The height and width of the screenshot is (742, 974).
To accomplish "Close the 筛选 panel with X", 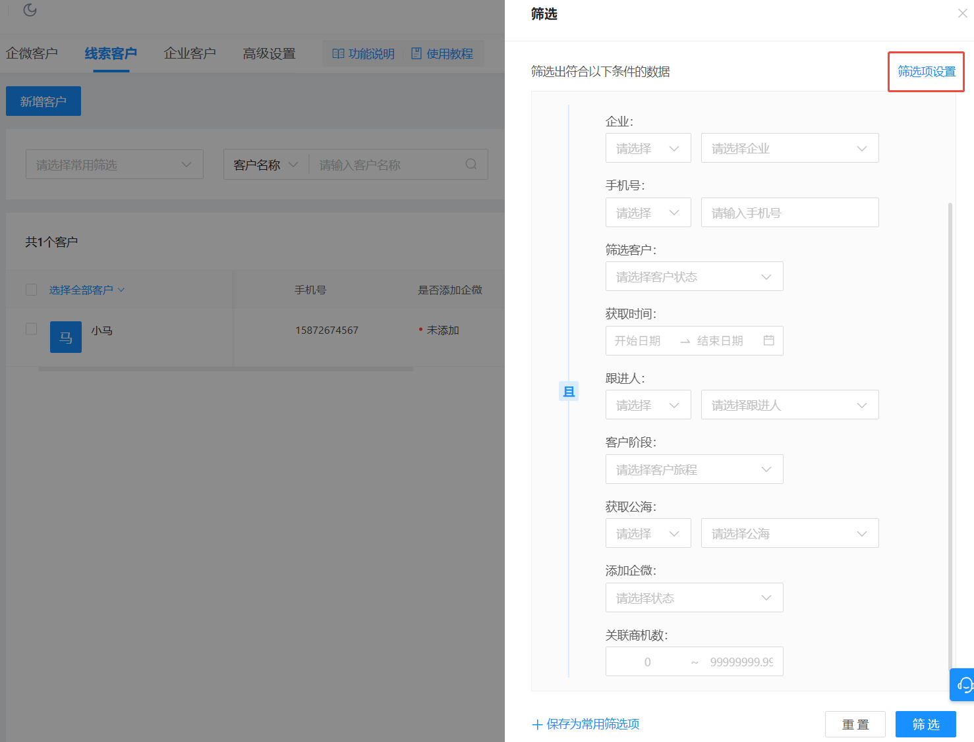I will coord(962,13).
